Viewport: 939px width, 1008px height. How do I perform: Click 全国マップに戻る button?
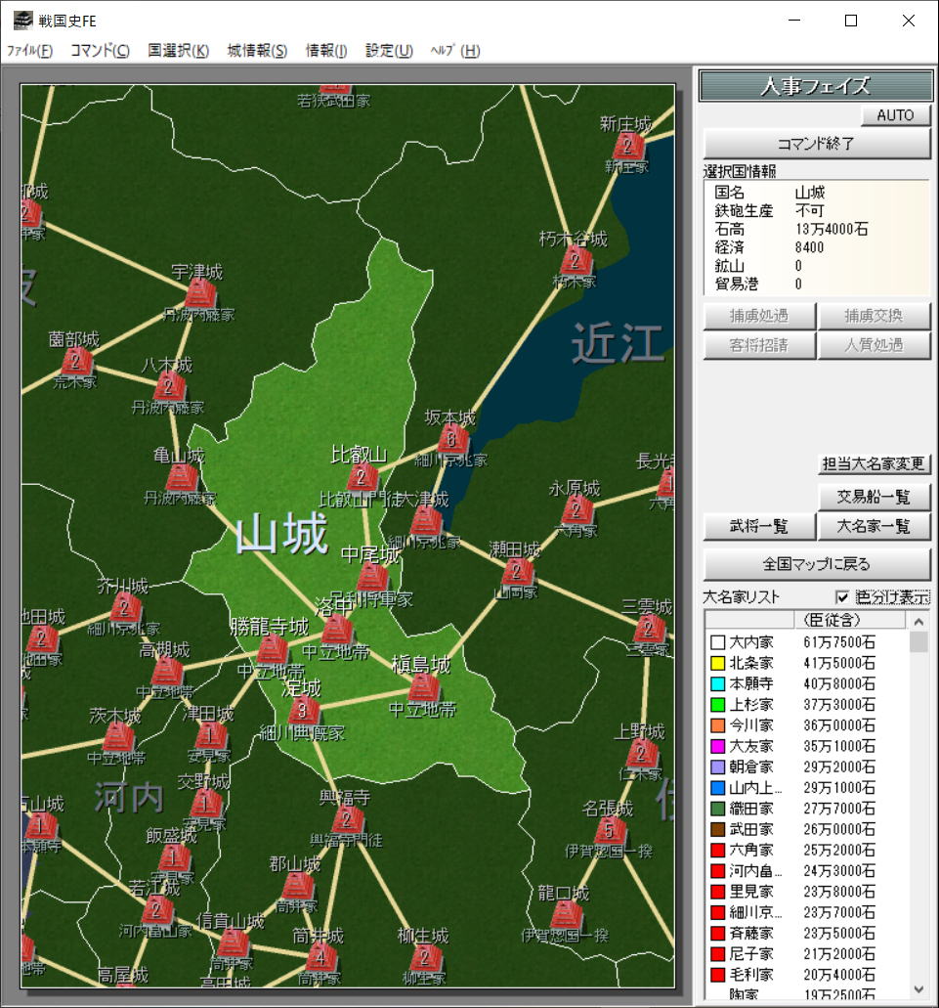click(x=816, y=564)
